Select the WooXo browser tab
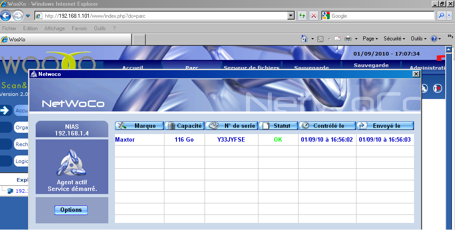This screenshot has height=230, width=455. 66,40
